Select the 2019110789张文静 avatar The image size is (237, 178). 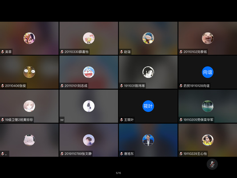coord(89,140)
